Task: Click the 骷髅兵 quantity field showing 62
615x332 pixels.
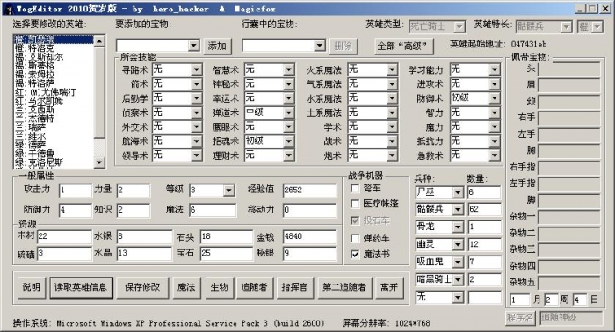Action: click(x=484, y=209)
